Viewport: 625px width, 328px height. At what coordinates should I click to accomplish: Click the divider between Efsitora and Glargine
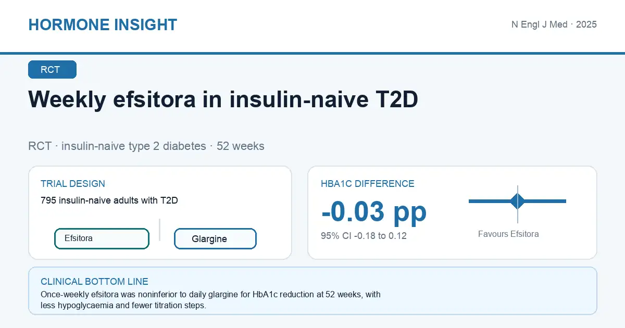click(160, 230)
